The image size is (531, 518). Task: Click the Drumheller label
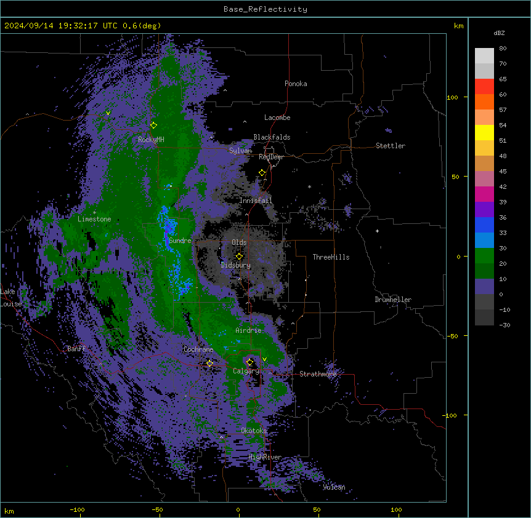point(393,300)
